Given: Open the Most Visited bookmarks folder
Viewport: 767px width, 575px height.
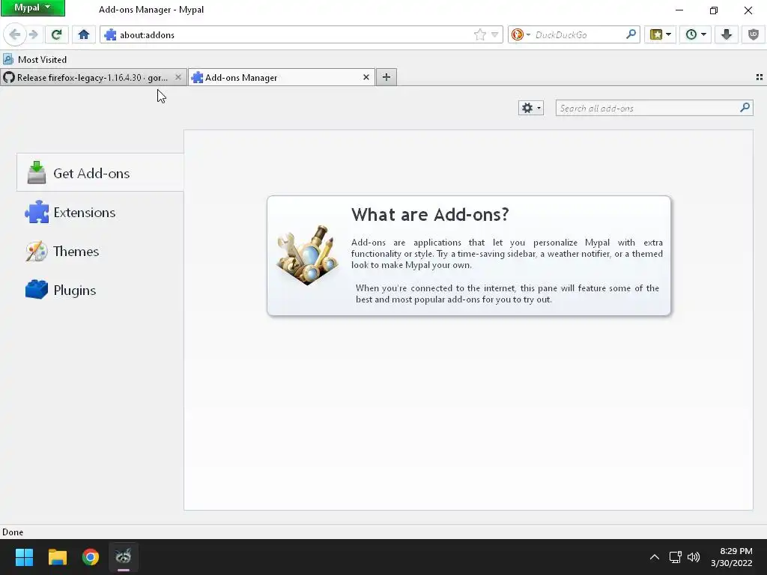Looking at the screenshot, I should [x=34, y=60].
